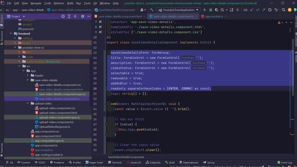The height and width of the screenshot is (167, 297).
Task: Collapse the save-video-details folder
Action: (x=28, y=80)
